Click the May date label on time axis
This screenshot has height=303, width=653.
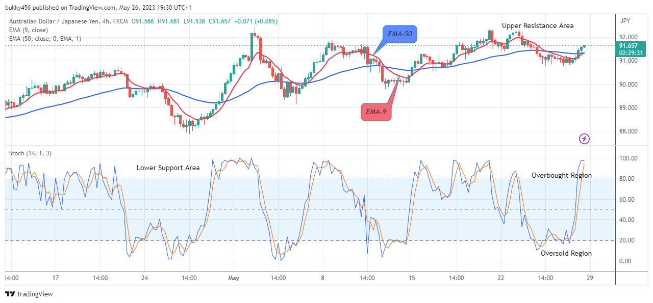[234, 278]
